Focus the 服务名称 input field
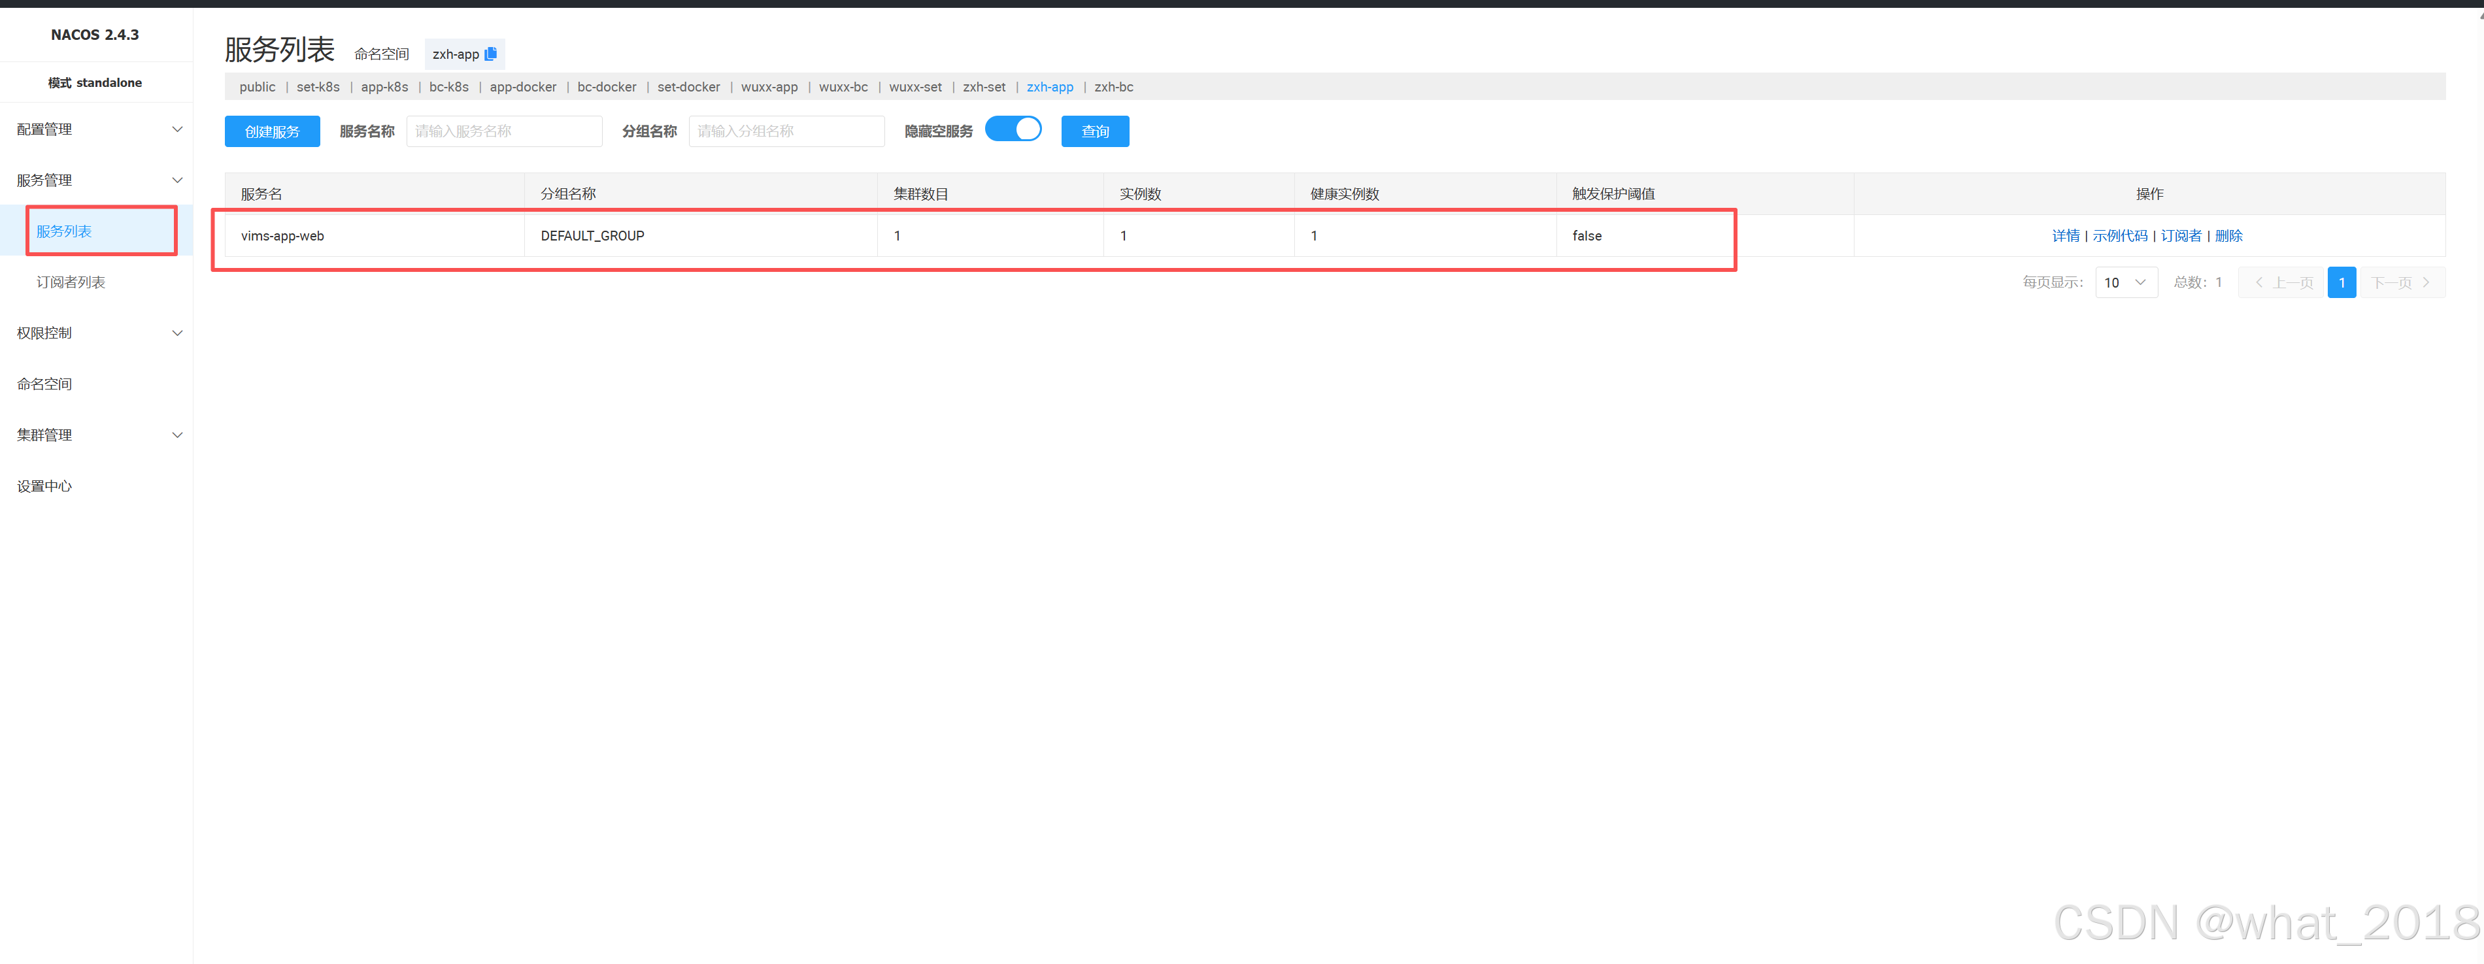 [503, 131]
